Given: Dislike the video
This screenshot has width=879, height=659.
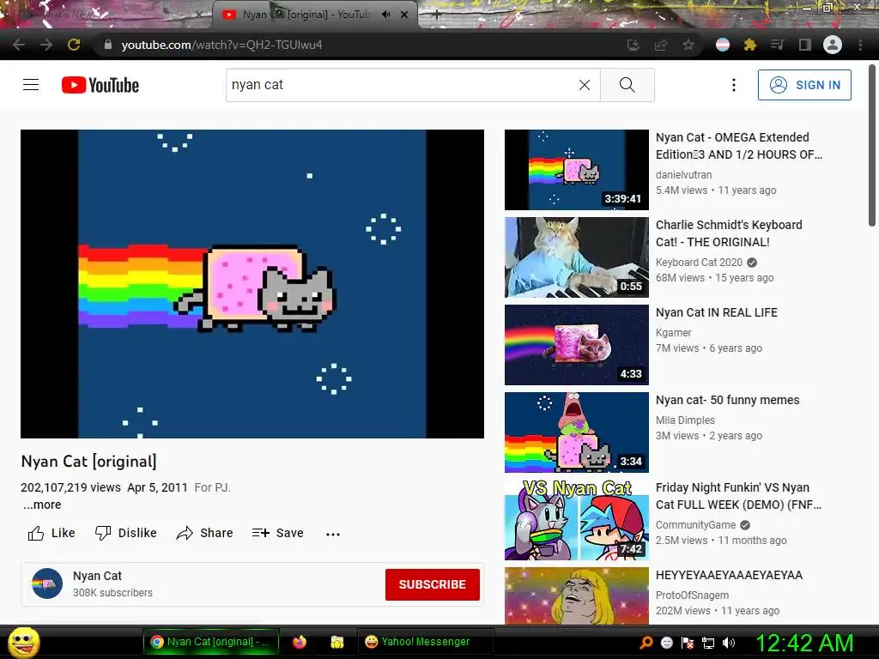Looking at the screenshot, I should (125, 533).
